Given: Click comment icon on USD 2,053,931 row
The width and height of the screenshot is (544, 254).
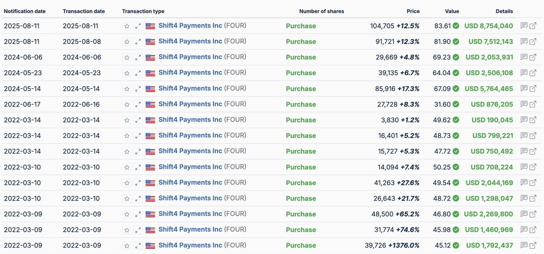Looking at the screenshot, I should pos(524,57).
